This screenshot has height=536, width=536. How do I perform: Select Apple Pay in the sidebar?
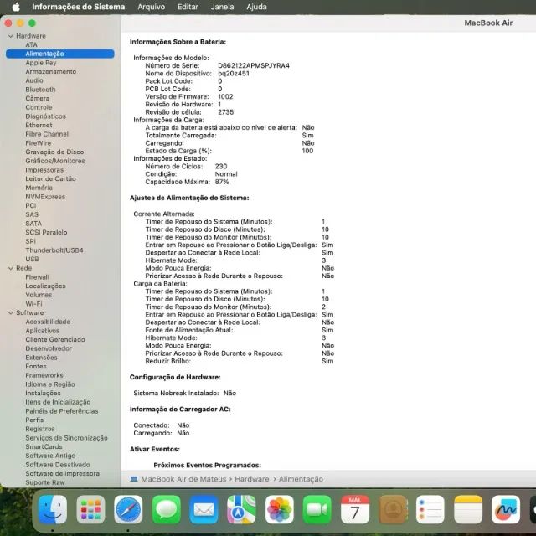(x=41, y=63)
